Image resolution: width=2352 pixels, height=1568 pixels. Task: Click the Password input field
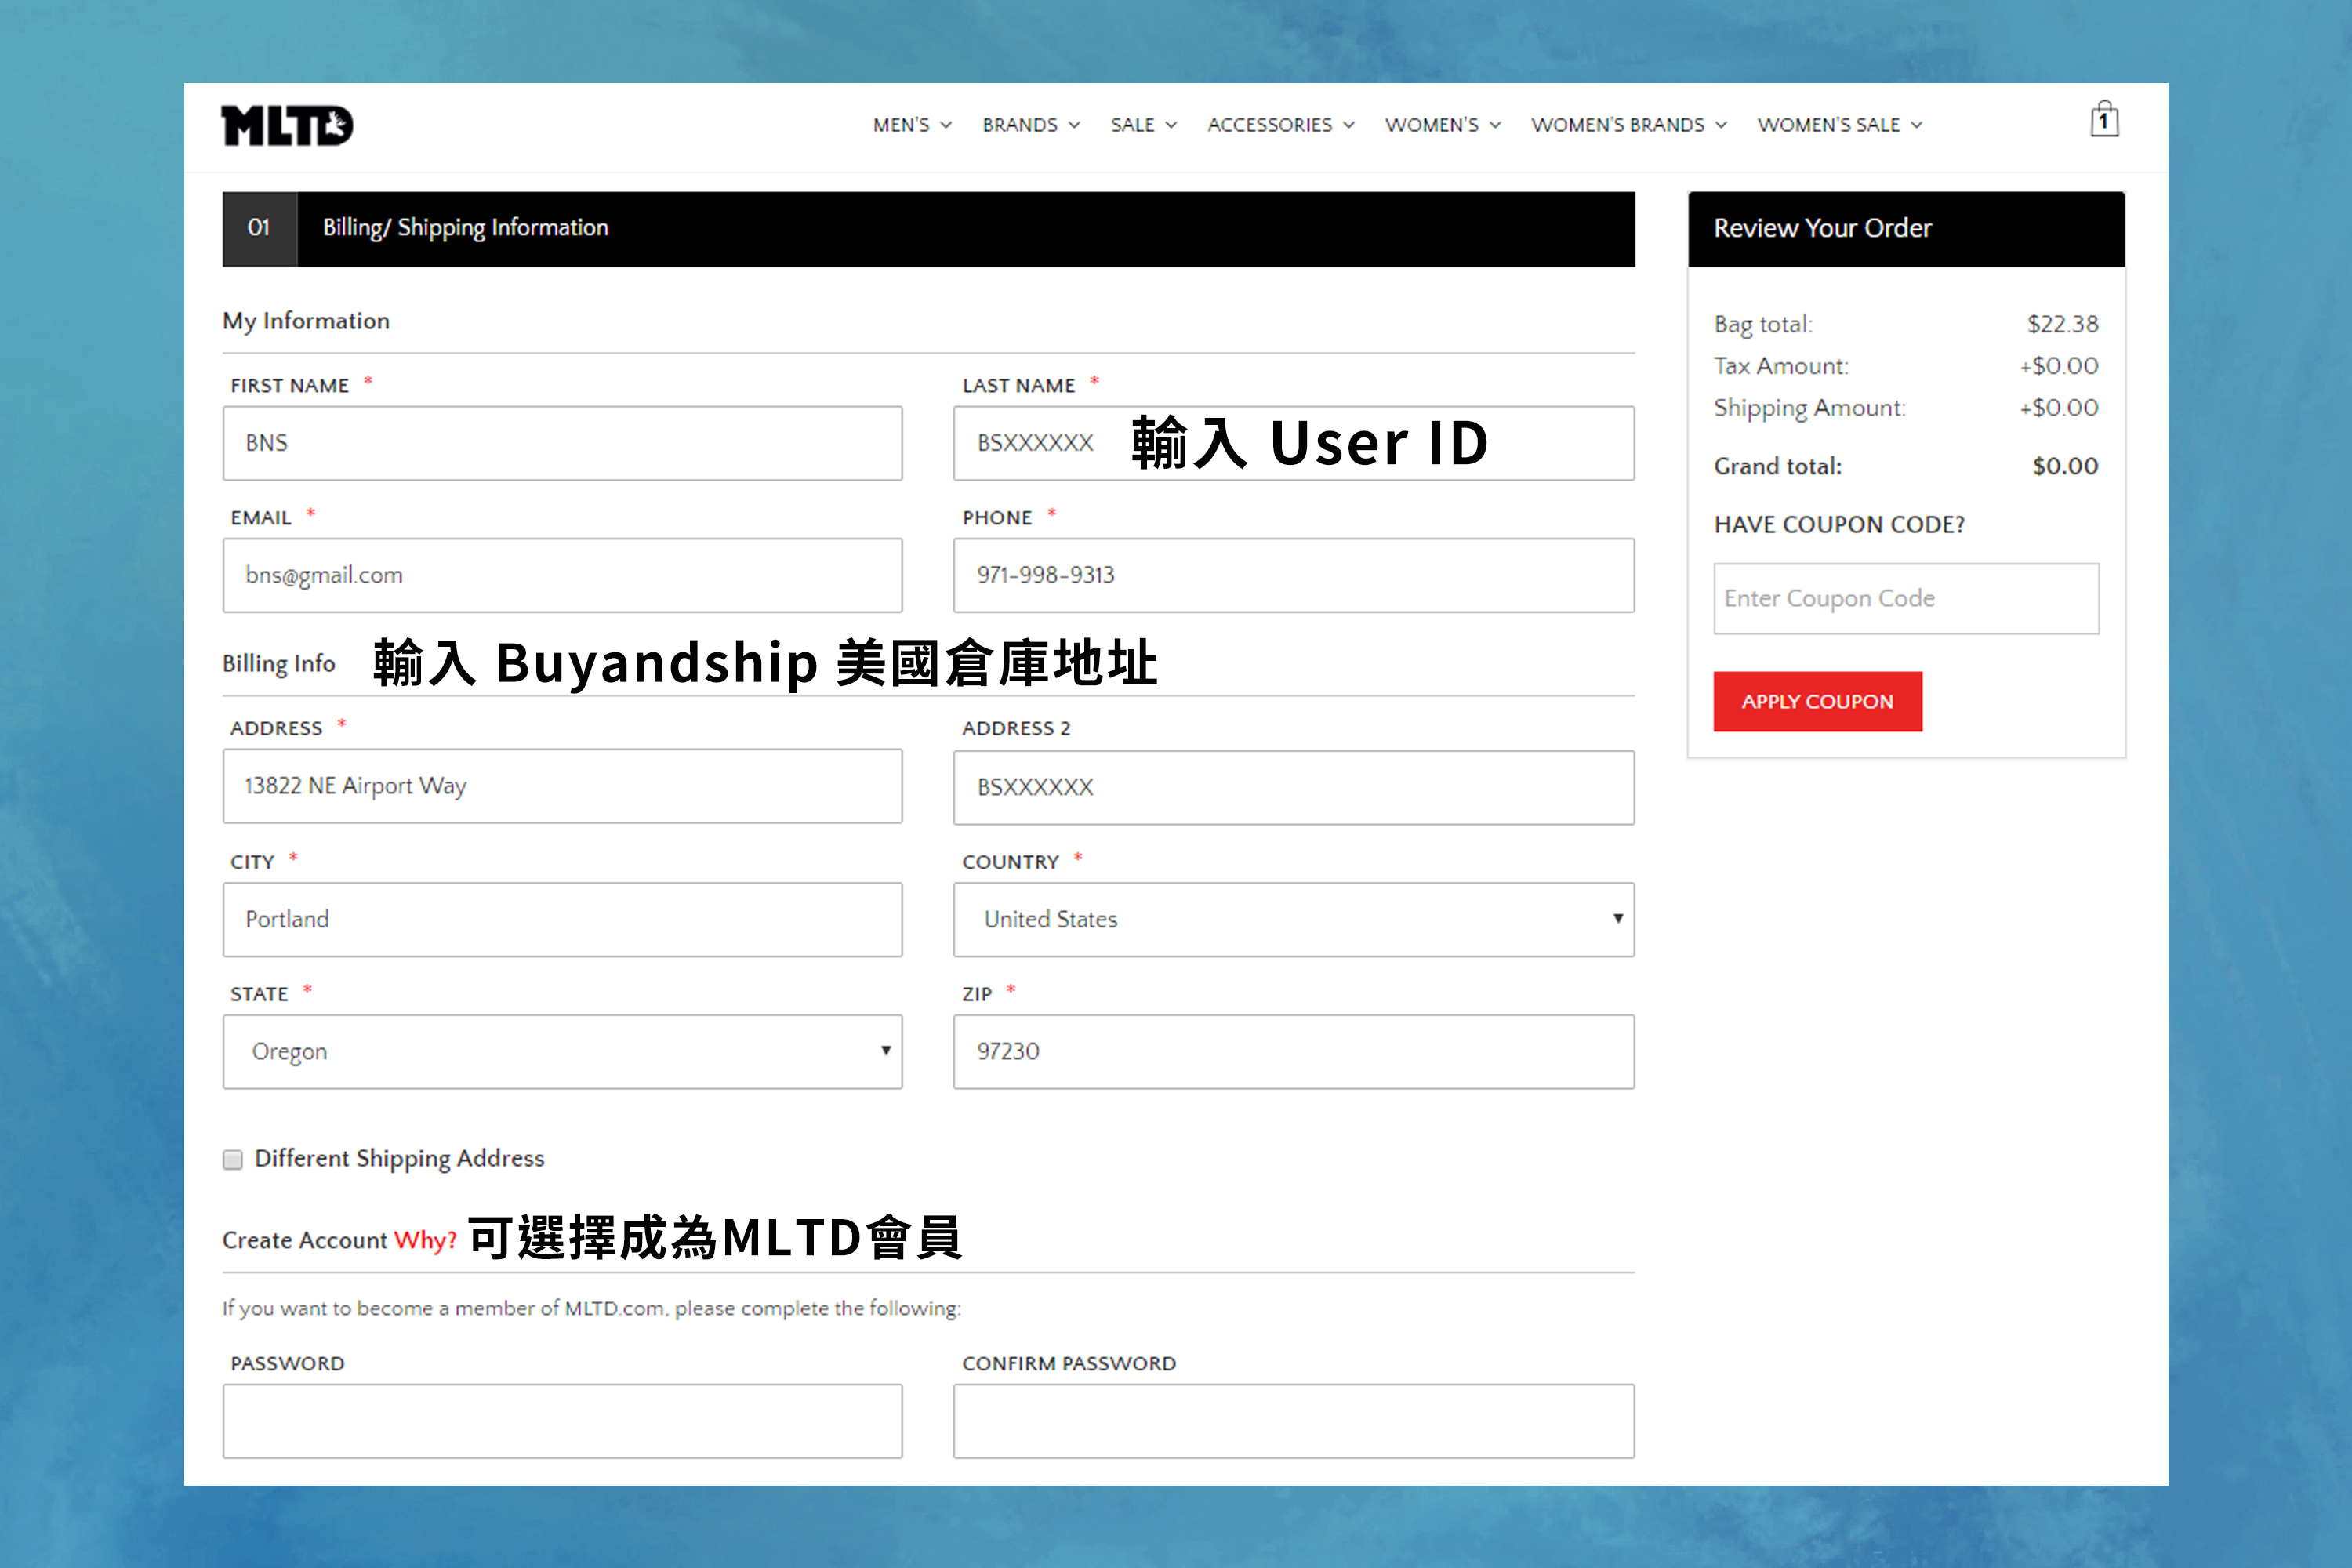[562, 1420]
